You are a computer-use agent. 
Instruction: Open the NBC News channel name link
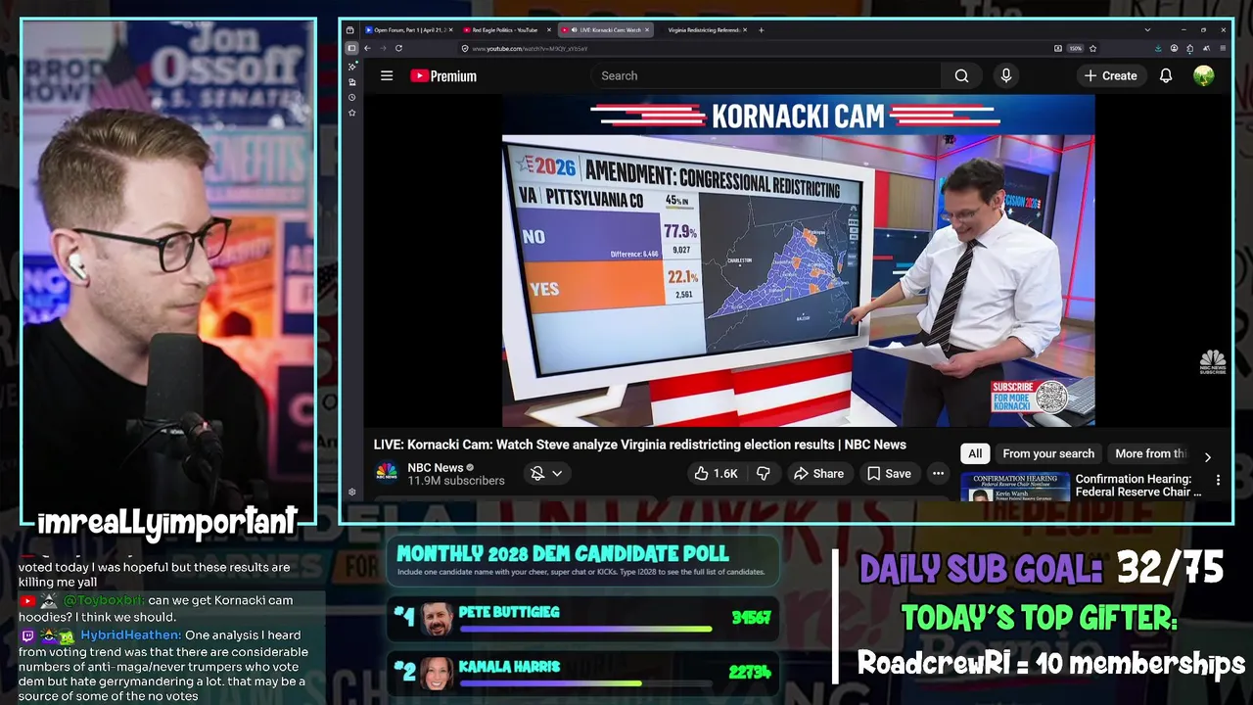(436, 467)
